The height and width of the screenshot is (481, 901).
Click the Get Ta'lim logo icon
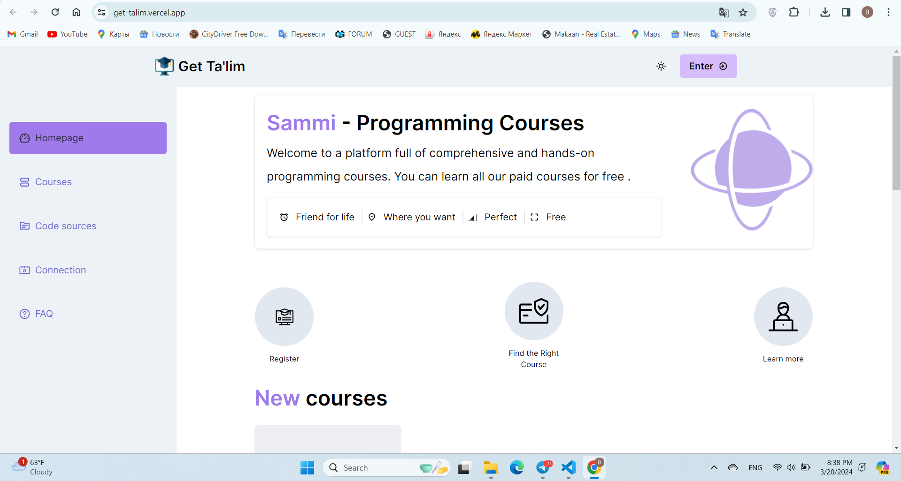(164, 66)
